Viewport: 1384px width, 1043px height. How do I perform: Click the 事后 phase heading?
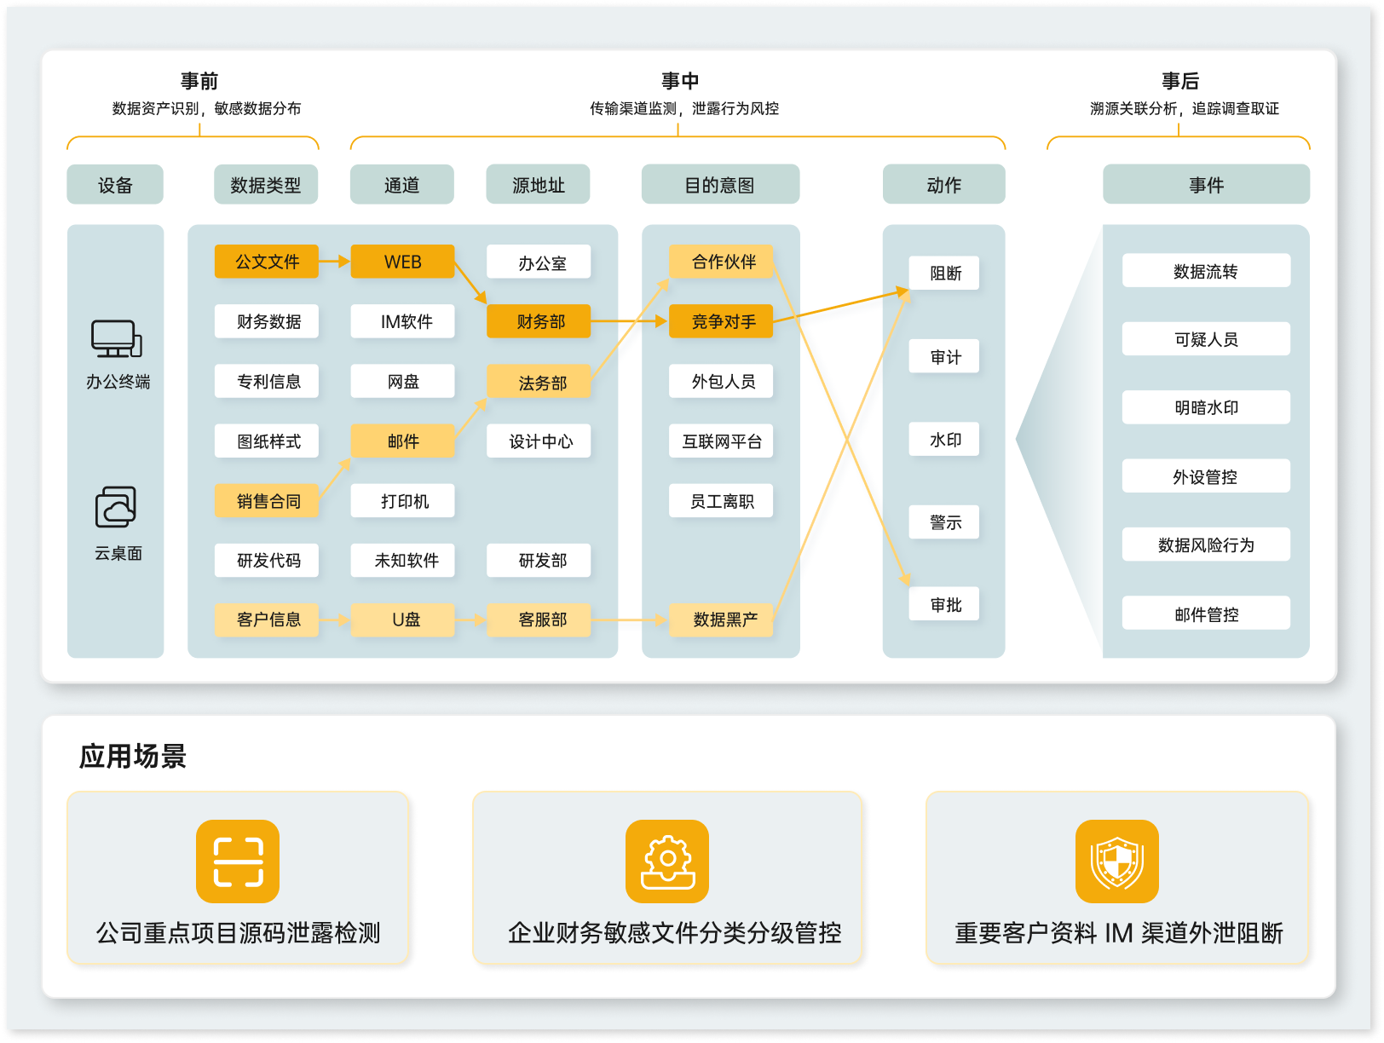tap(1180, 81)
